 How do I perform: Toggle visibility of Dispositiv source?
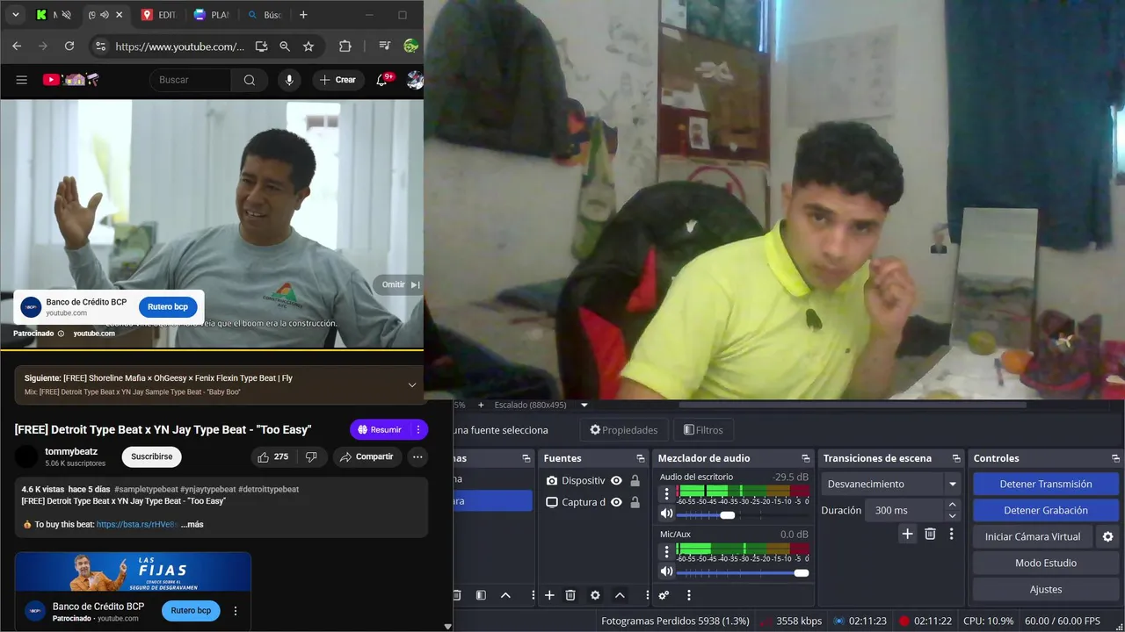pyautogui.click(x=616, y=480)
